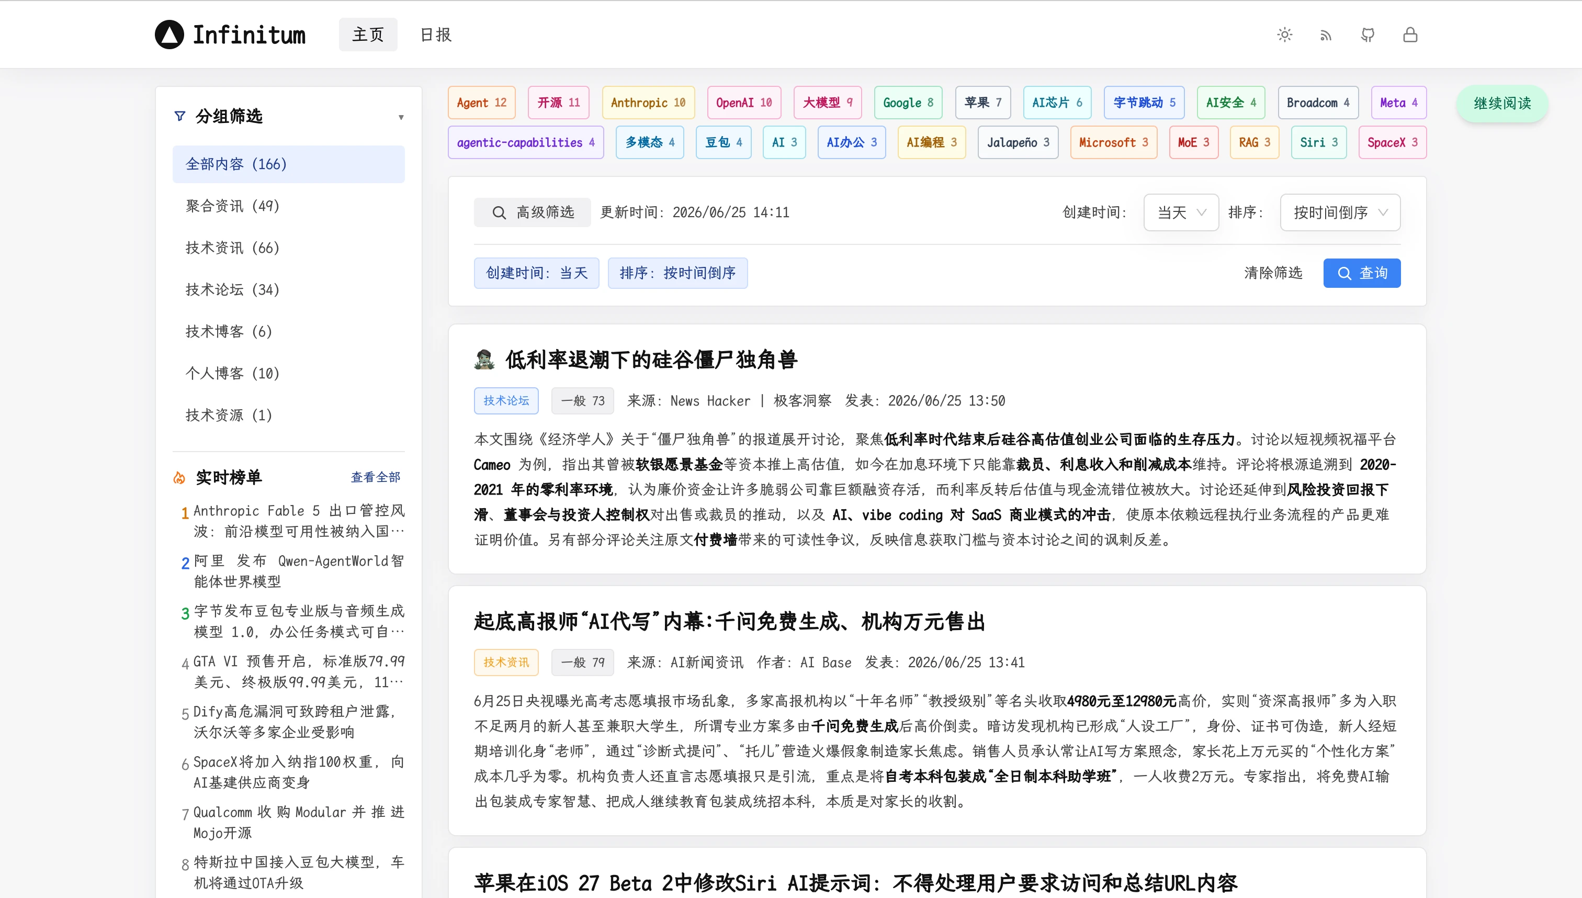Select 技术资讯 (66) group
The width and height of the screenshot is (1582, 898).
[289, 248]
